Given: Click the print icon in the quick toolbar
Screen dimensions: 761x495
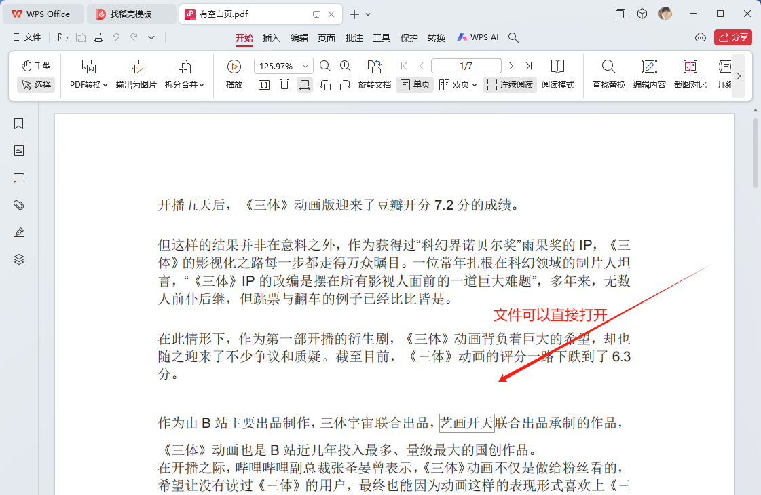Looking at the screenshot, I should pyautogui.click(x=98, y=37).
